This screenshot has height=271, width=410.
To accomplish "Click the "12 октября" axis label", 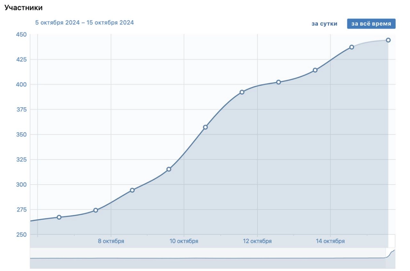I will (x=257, y=241).
